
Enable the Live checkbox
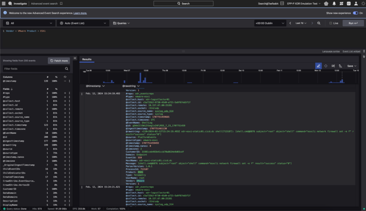(330, 23)
